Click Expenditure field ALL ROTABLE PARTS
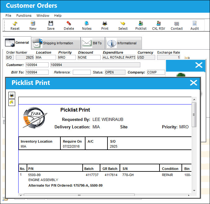The width and height of the screenshot is (210, 204). pyautogui.click(x=119, y=57)
